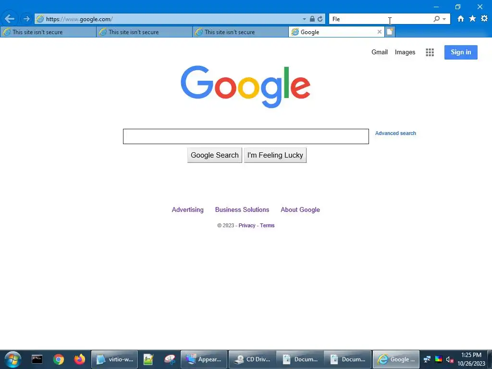Click the magnifier search icon in toolbar
This screenshot has width=492, height=369.
coord(436,19)
